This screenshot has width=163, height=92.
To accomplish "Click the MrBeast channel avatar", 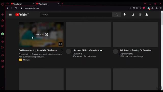I will [69, 51].
